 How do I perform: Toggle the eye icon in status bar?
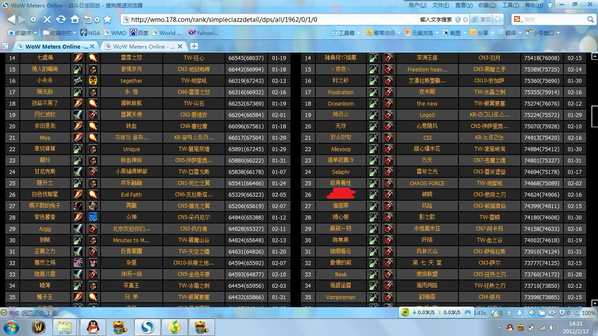point(552,313)
